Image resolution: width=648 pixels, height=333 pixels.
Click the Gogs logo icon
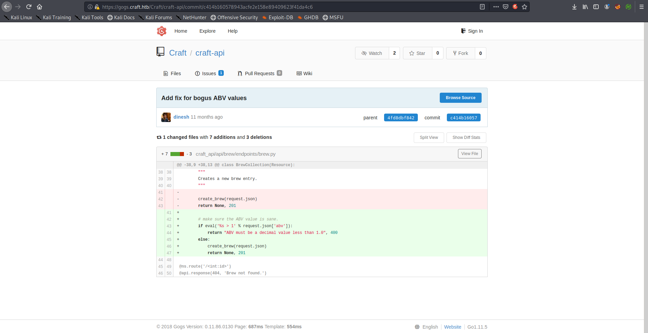162,31
